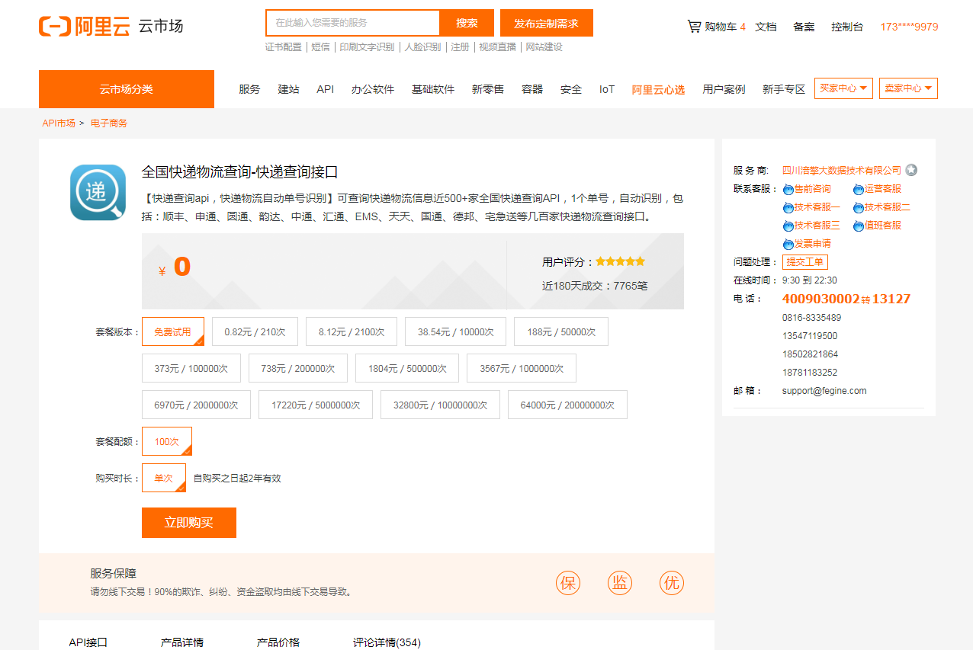973x650 pixels.
Task: Pick the 738元 / 200000次 package
Action: tap(298, 368)
